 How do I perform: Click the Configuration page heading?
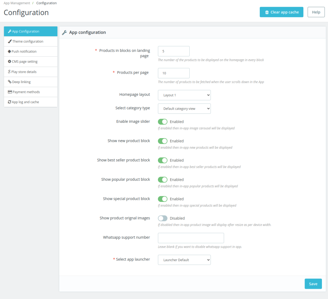click(26, 12)
